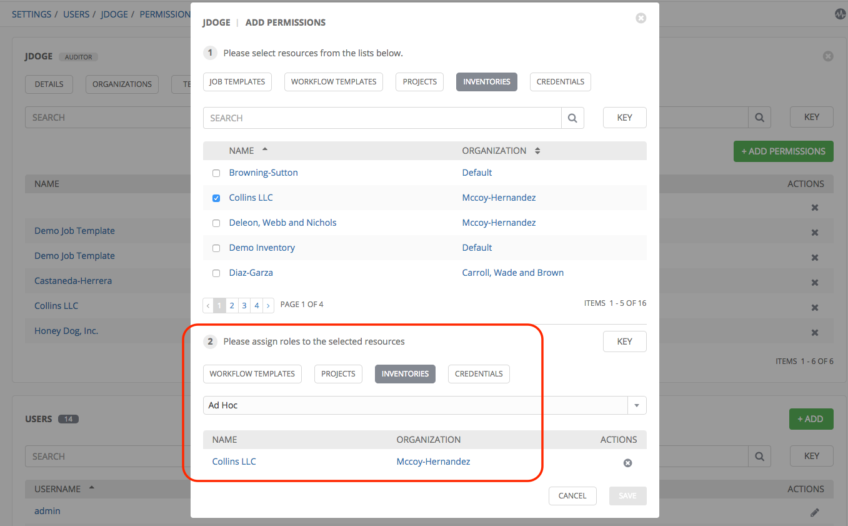
Task: Click the green Add user button
Action: 811,419
